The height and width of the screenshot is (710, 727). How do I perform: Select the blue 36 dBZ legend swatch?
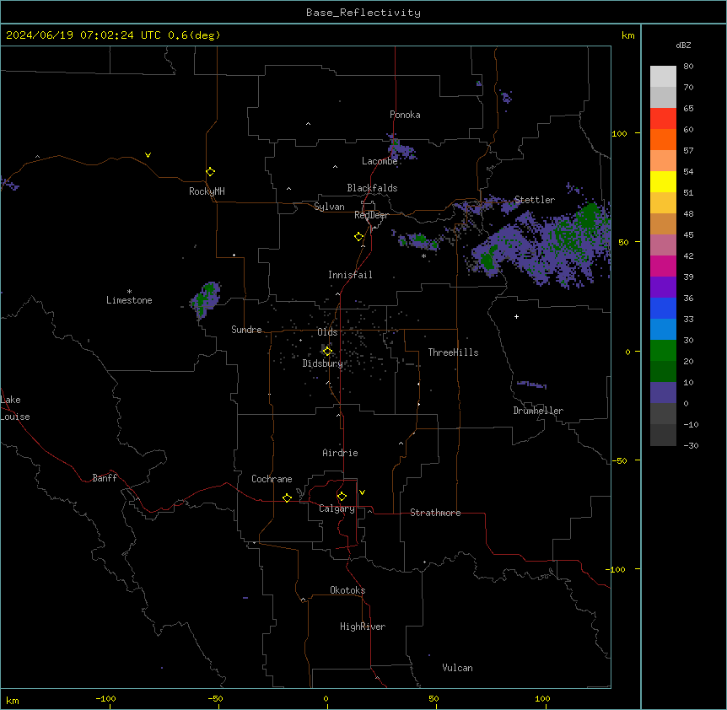[x=663, y=308]
